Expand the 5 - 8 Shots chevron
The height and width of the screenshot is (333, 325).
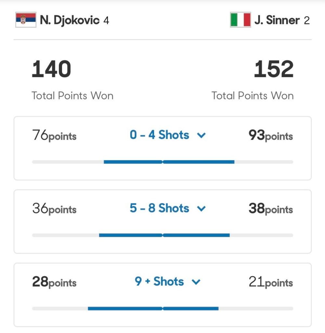click(x=201, y=208)
